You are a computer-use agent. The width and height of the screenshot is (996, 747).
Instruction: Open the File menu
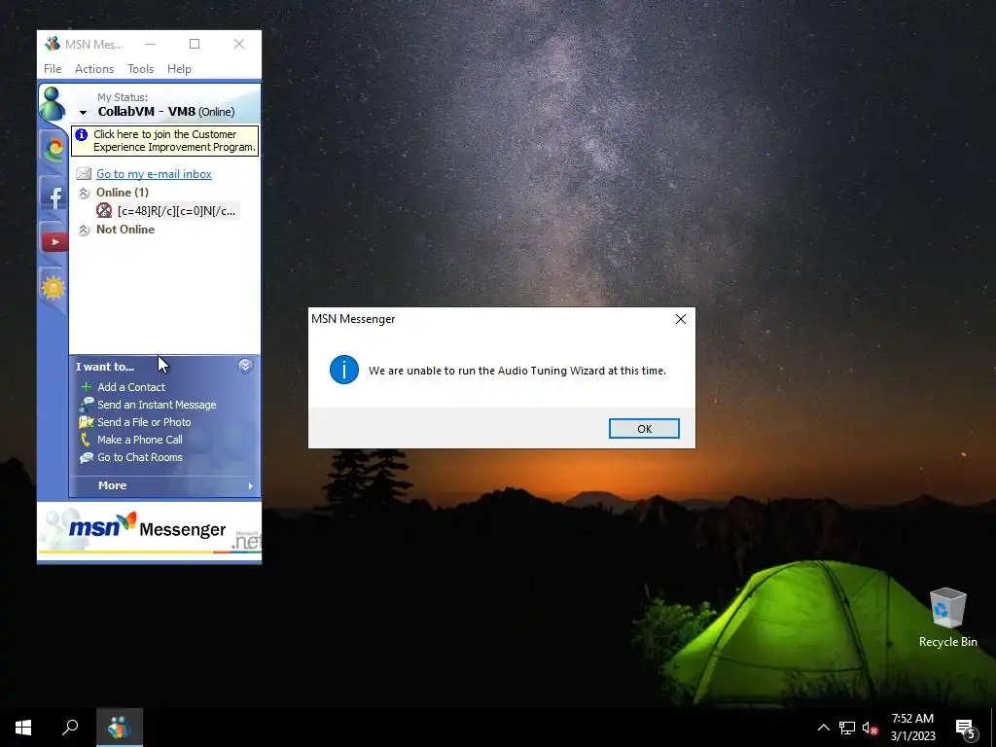pos(53,69)
